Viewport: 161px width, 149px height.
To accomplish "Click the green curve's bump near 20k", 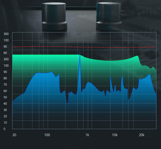I will tap(136, 56).
